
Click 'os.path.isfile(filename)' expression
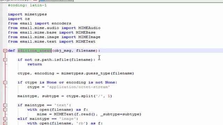point(64,60)
